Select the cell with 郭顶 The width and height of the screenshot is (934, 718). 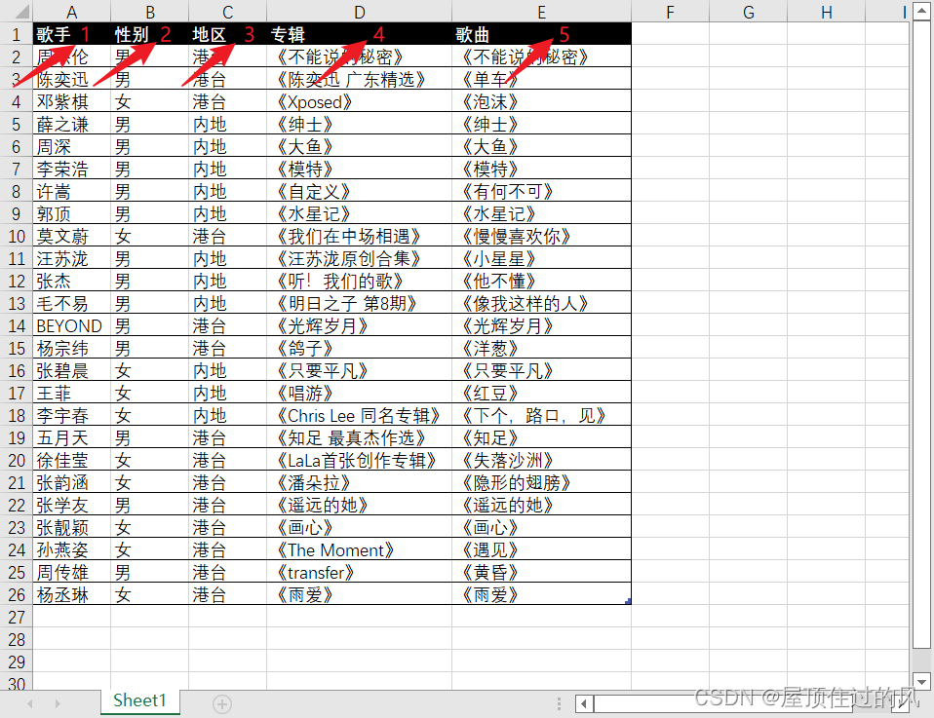tap(71, 213)
